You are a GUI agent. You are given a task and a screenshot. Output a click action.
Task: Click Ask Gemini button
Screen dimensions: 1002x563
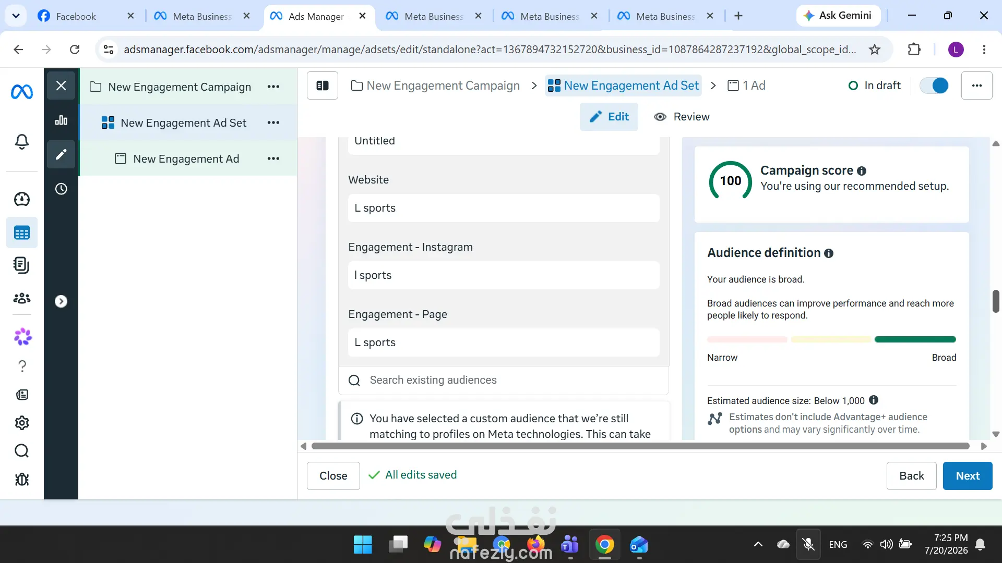click(x=838, y=16)
